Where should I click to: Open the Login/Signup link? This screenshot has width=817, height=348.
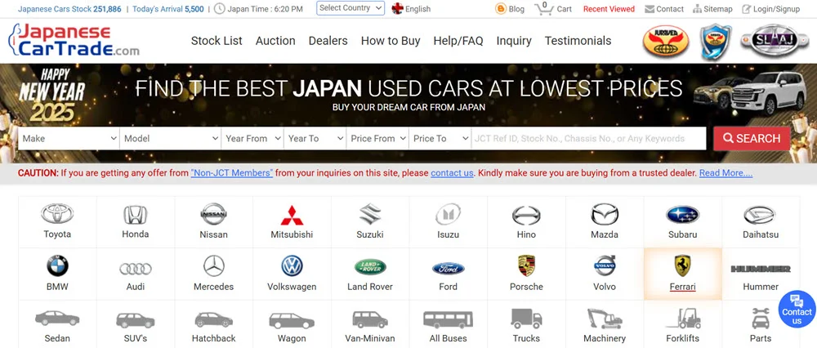(770, 9)
